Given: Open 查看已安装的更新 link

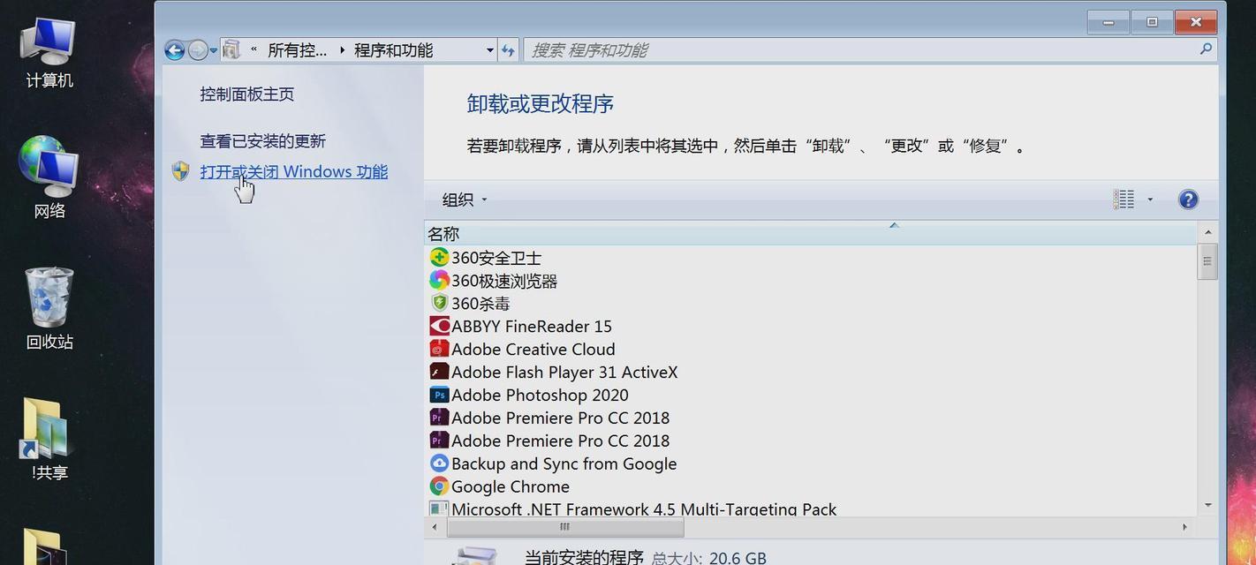Looking at the screenshot, I should [x=263, y=141].
